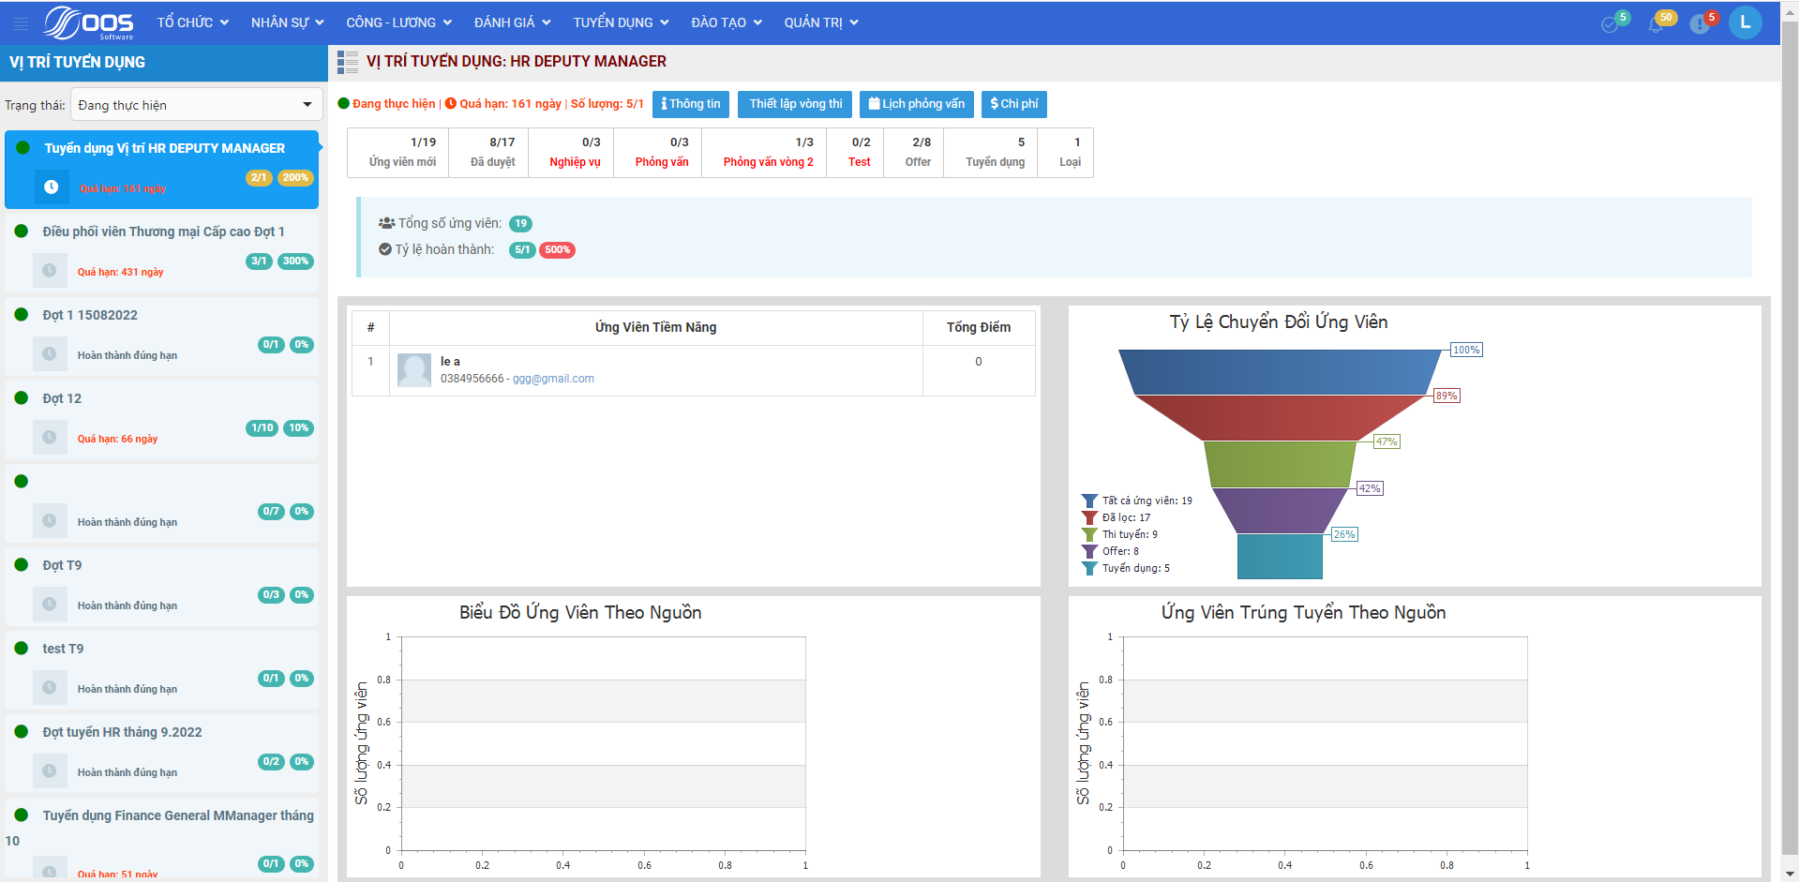The height and width of the screenshot is (882, 1799).
Task: Click clock icon in Đợt 12 card
Action: (50, 438)
